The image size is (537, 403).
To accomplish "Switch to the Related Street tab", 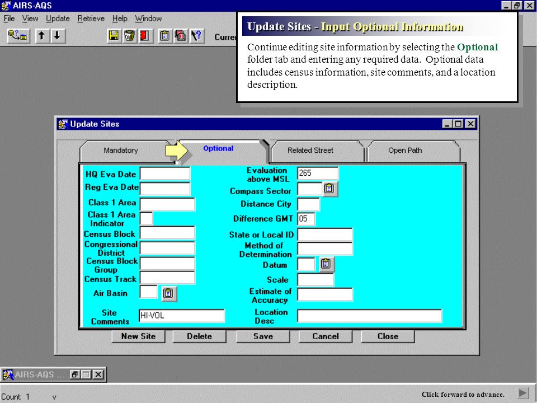I will click(310, 151).
